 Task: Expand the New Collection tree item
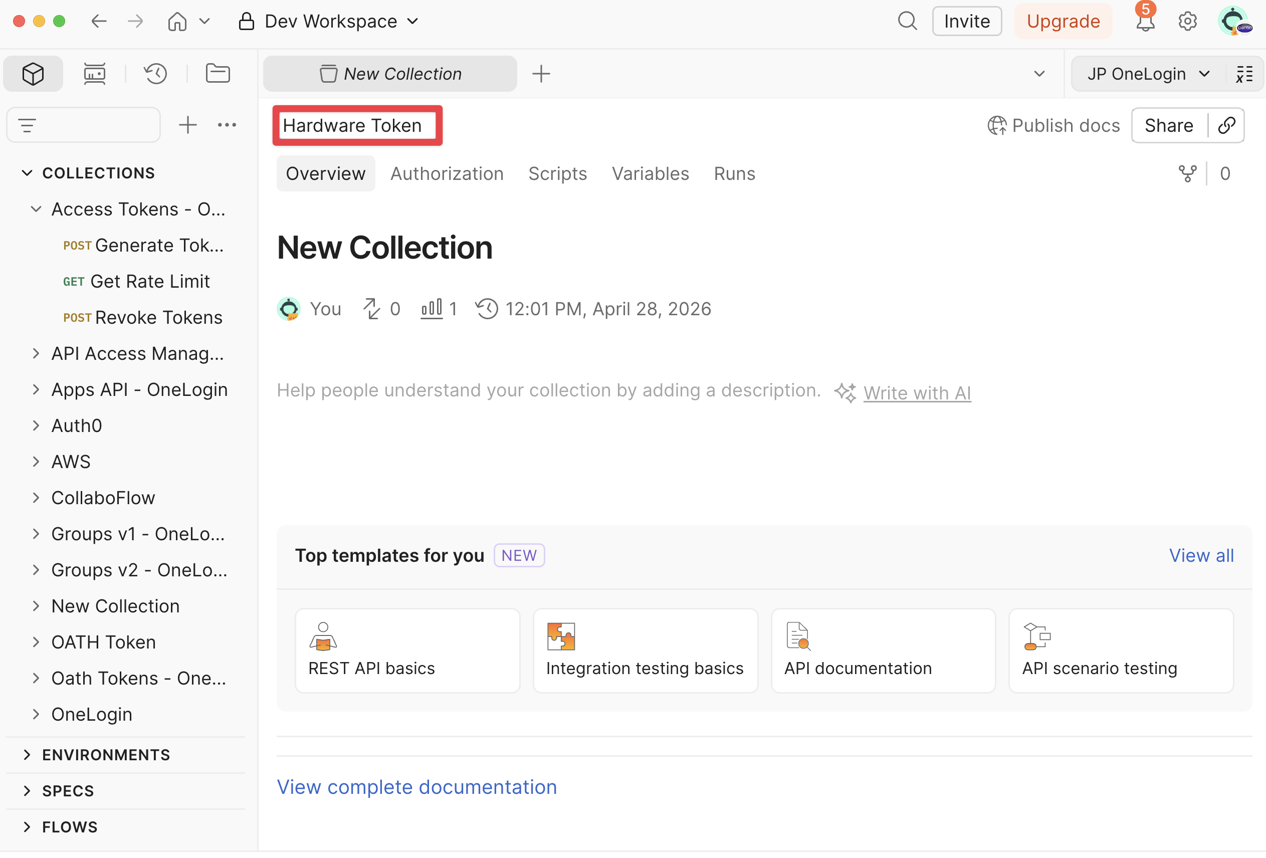click(36, 606)
